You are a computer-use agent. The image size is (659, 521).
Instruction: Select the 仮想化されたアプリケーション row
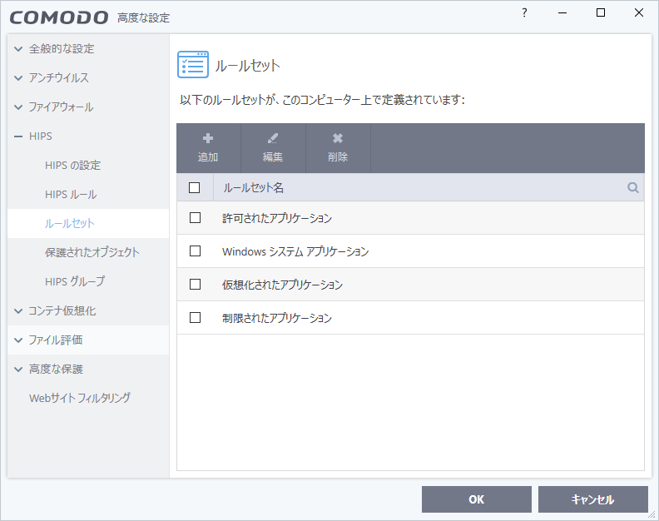coord(282,285)
